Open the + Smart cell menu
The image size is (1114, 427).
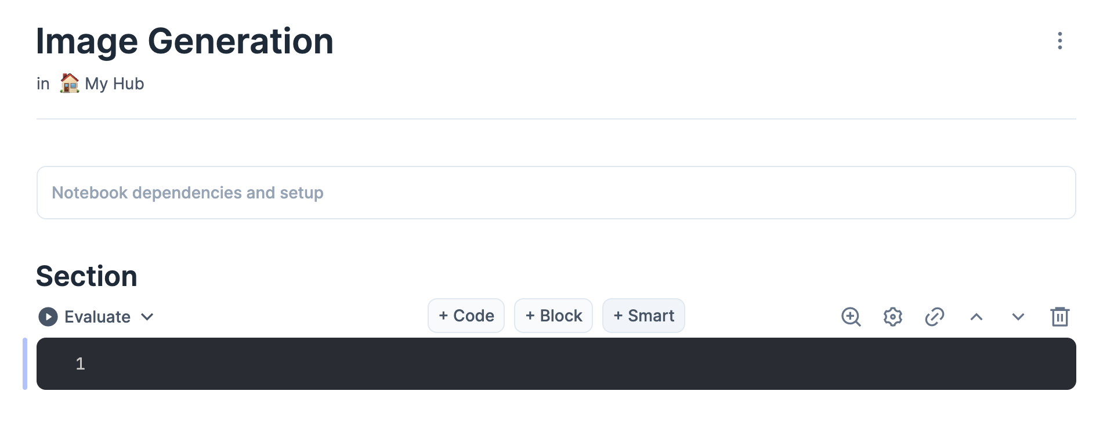643,316
